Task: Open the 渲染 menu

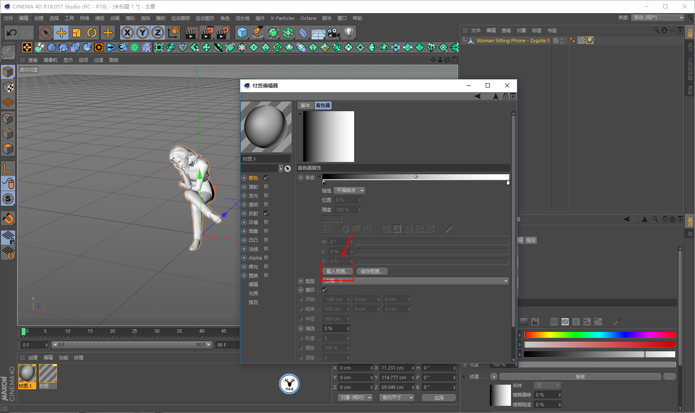Action: pyautogui.click(x=145, y=18)
